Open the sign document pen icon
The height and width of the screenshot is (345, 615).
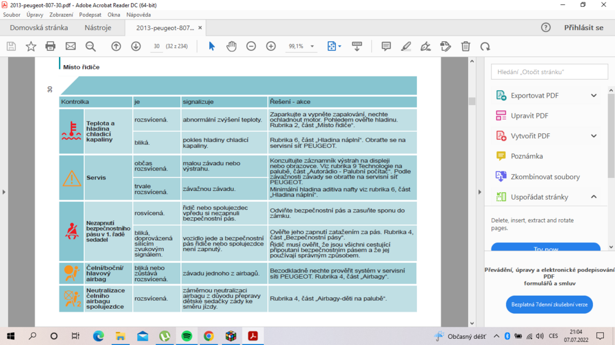[x=426, y=46]
